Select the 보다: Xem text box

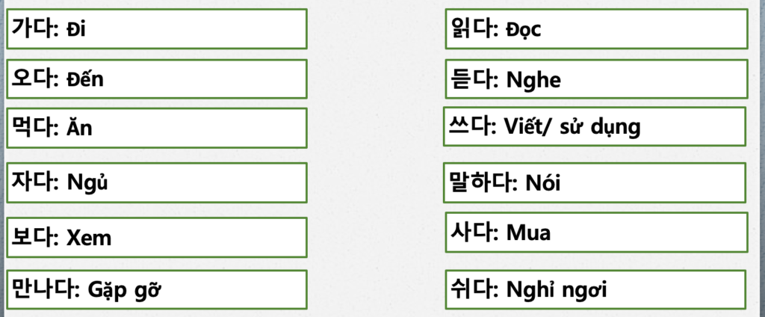(x=157, y=238)
